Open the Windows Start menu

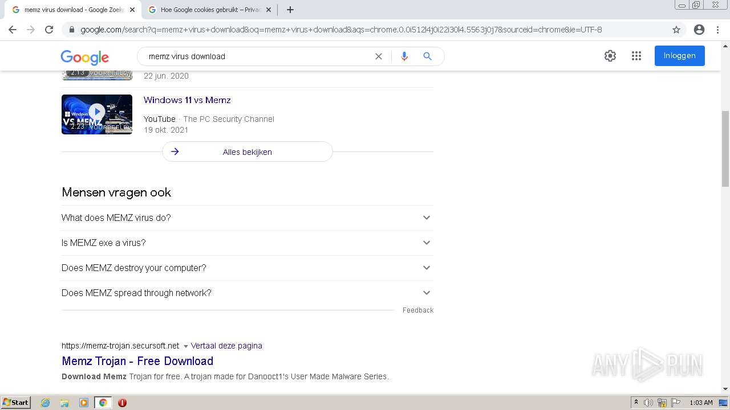coord(16,403)
